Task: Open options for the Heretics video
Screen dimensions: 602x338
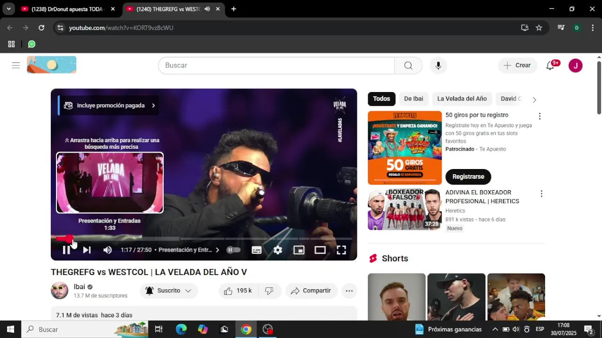Action: 541,194
